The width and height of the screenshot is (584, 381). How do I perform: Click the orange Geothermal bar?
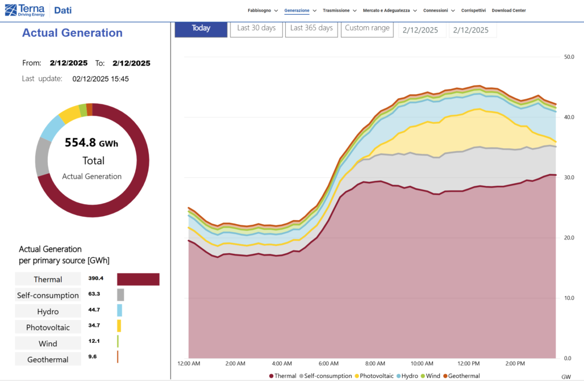[x=117, y=357]
